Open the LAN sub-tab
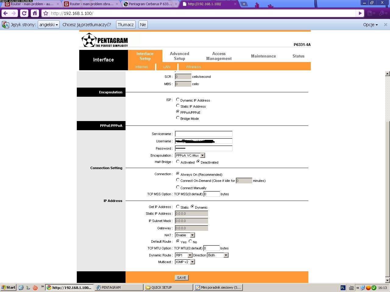Viewport: 390px width, 292px height. [167, 67]
